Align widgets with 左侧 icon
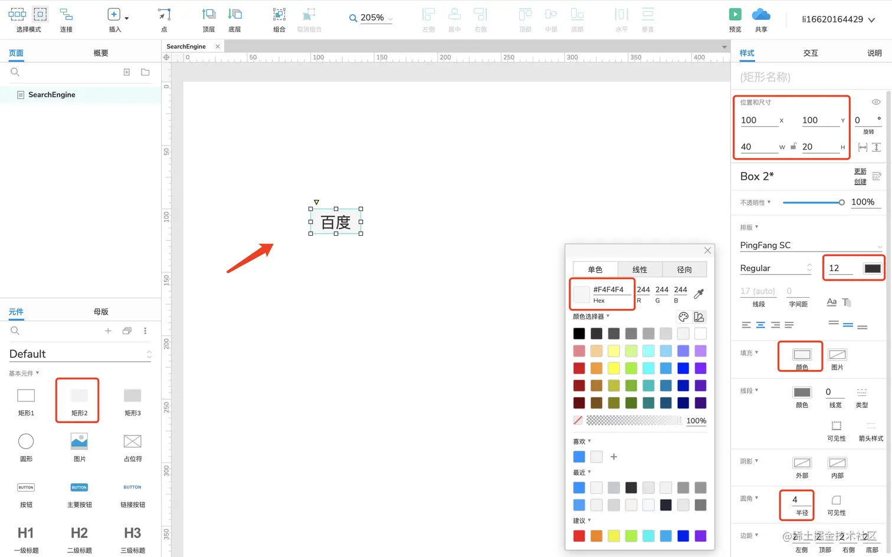 (x=429, y=15)
